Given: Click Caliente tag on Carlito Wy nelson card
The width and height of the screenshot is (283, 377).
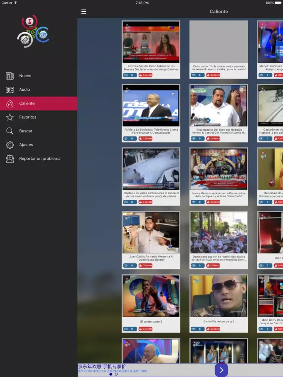Looking at the screenshot, I should [x=213, y=329].
